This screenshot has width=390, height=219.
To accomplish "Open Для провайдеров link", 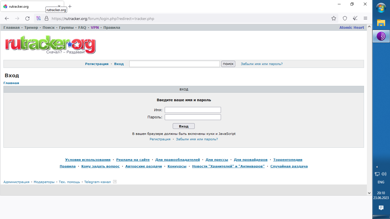I will pyautogui.click(x=251, y=160).
